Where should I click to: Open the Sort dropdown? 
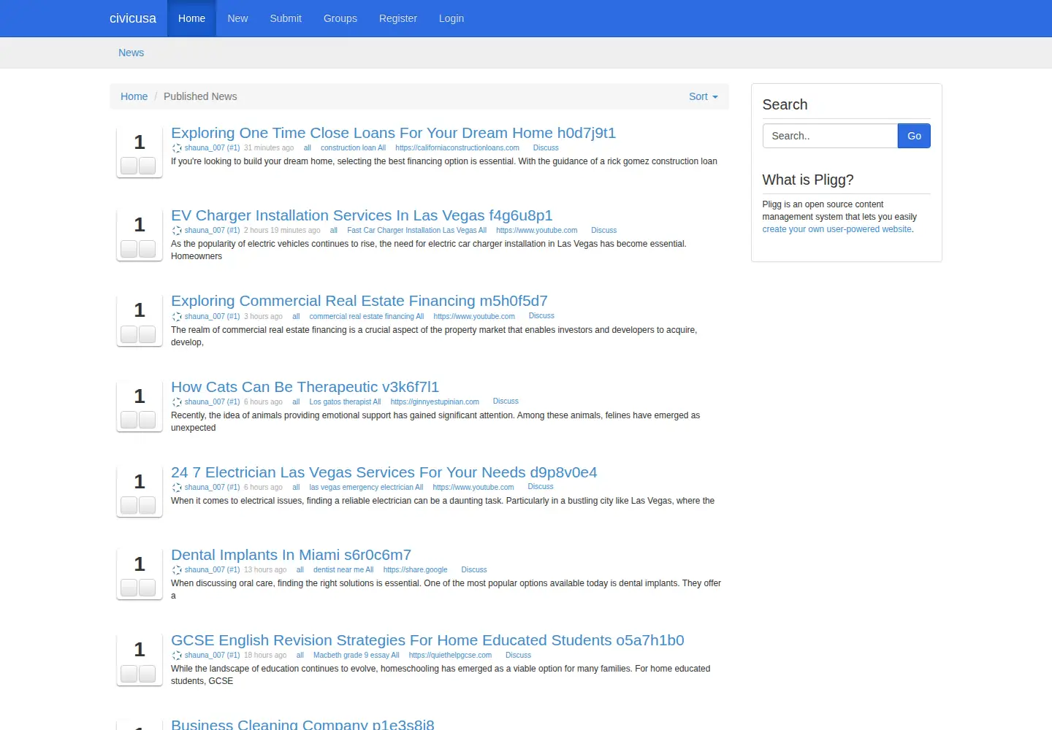(x=704, y=96)
